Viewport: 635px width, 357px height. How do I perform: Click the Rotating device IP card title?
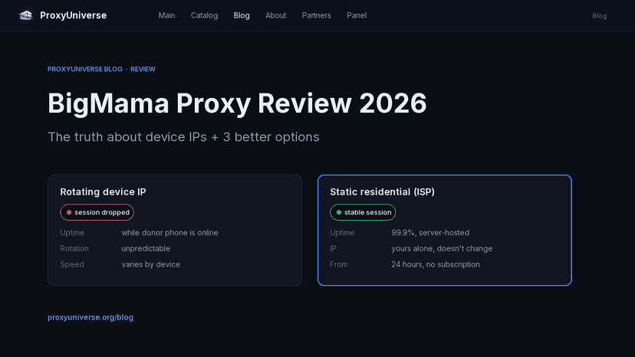click(x=103, y=192)
